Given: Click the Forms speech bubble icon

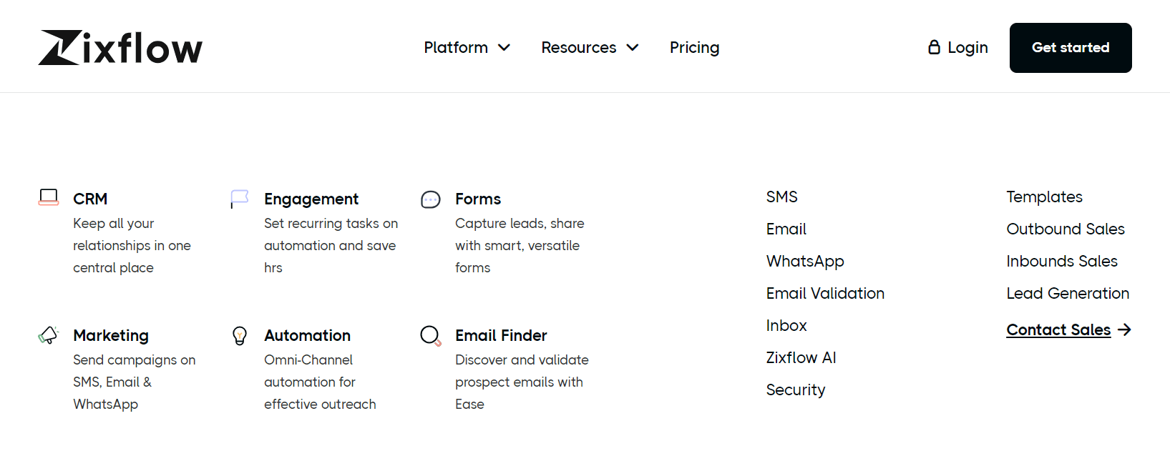Looking at the screenshot, I should 431,199.
